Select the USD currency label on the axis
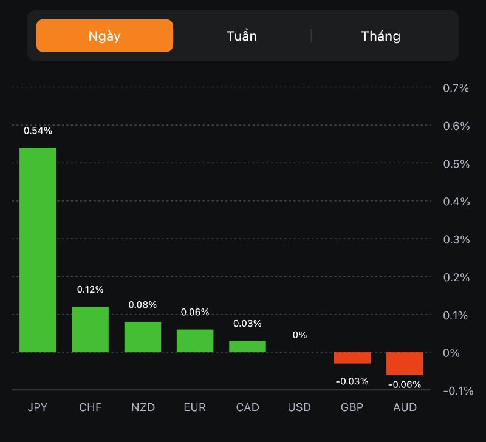This screenshot has width=486, height=442. point(299,407)
